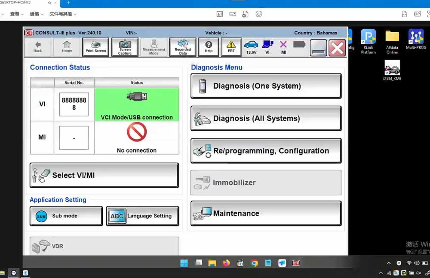Screen dimensions: 430x278
Task: Start Diagnosis (All Systems)
Action: (x=266, y=118)
